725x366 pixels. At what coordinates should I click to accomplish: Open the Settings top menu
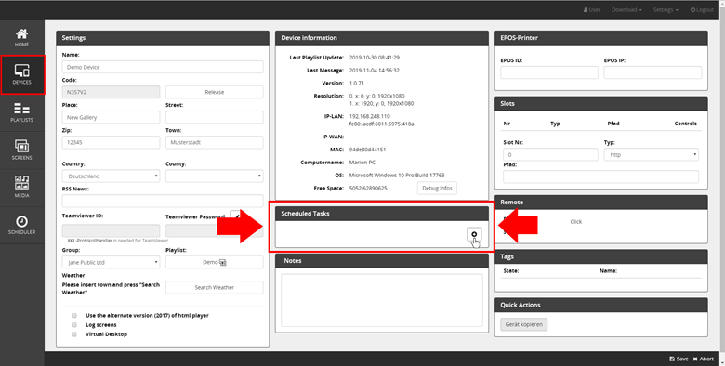pos(666,9)
